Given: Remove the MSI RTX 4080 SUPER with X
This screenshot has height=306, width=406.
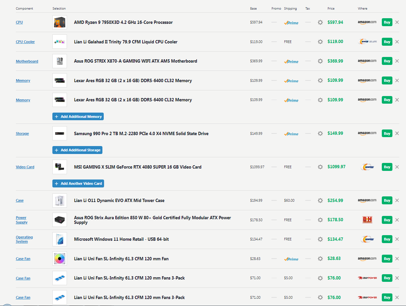Looking at the screenshot, I should pyautogui.click(x=397, y=167).
